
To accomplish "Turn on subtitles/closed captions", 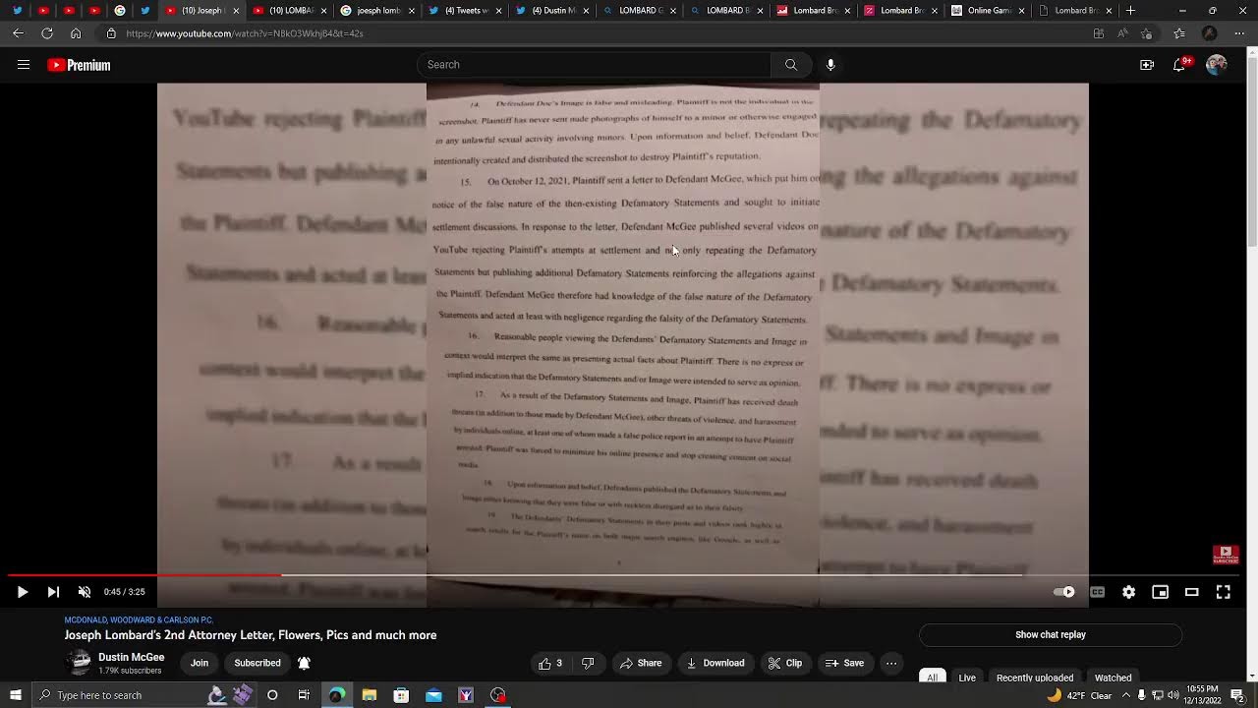I will click(1098, 592).
